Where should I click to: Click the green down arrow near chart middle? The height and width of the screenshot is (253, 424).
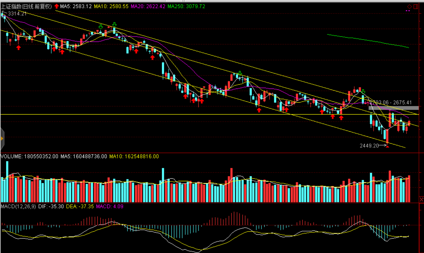click(x=240, y=73)
